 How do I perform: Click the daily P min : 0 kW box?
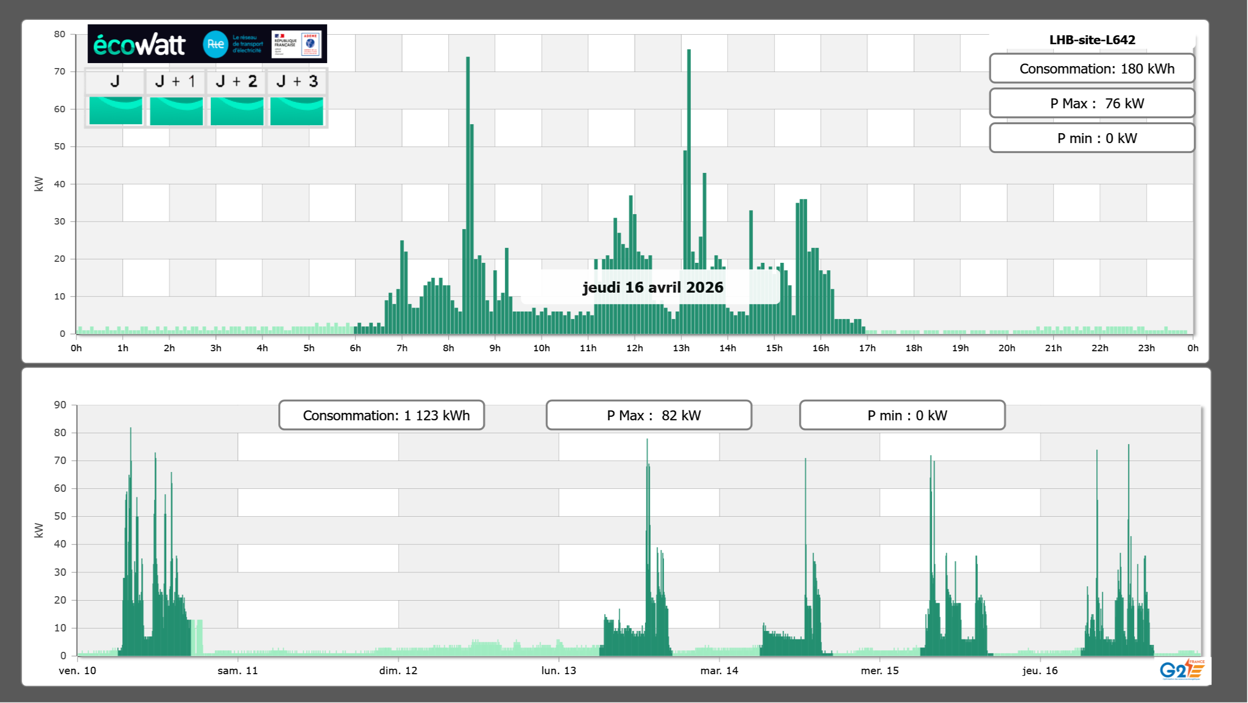click(x=1091, y=138)
